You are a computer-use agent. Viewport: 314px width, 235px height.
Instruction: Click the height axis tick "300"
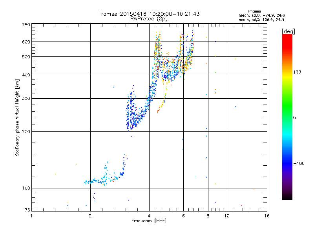[26, 99]
